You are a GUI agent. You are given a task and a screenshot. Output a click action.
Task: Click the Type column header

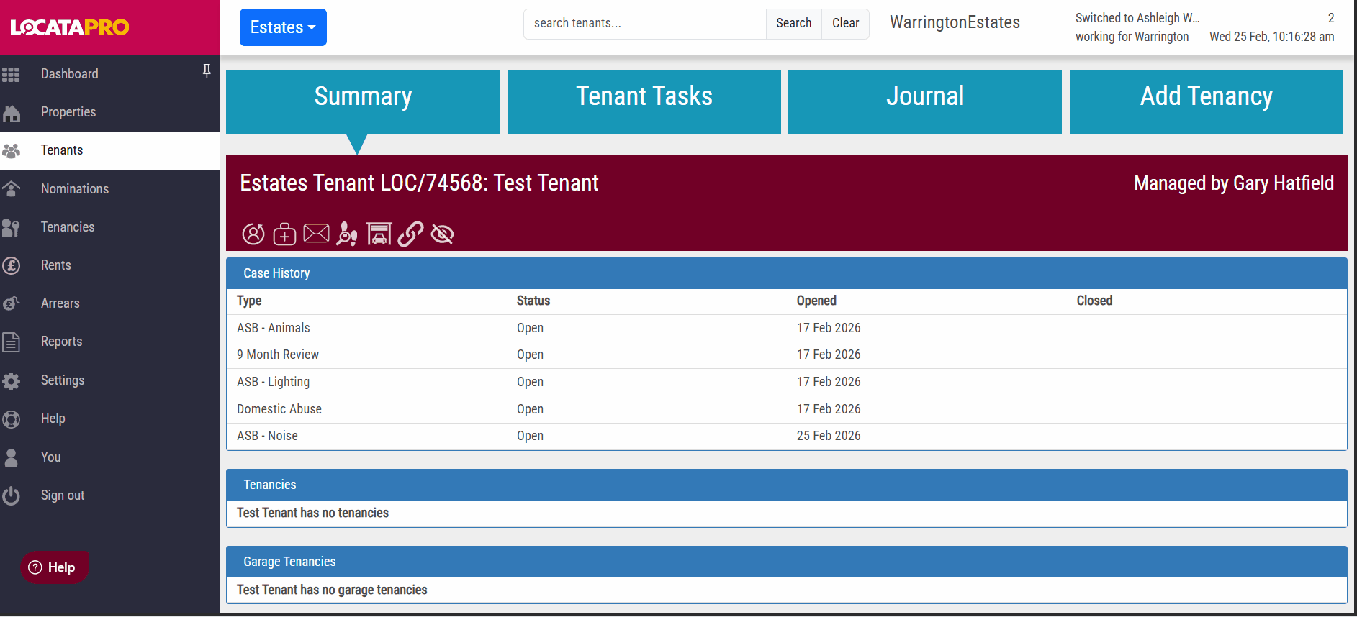click(x=249, y=301)
